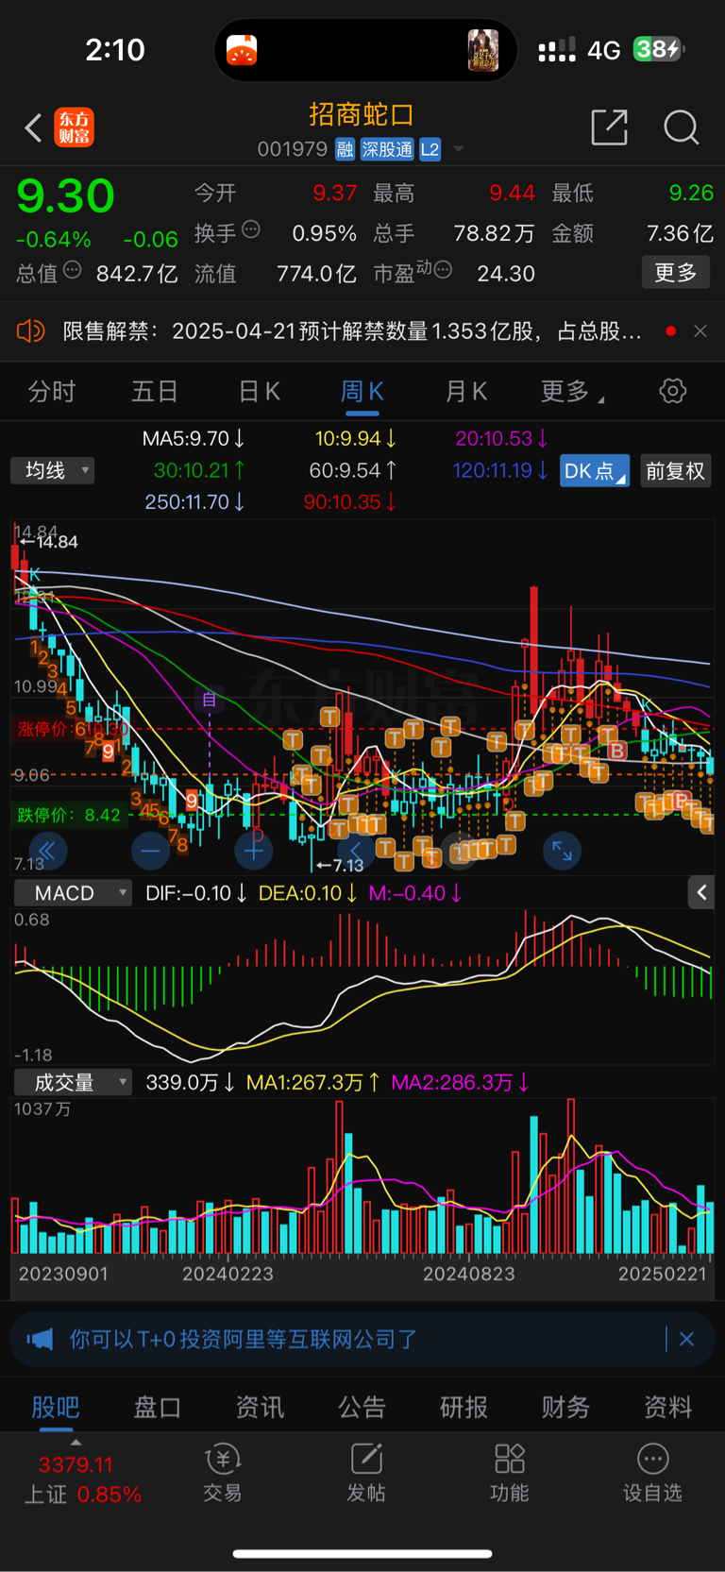Tap the back arrow icon
The height and width of the screenshot is (1572, 725).
coord(33,127)
